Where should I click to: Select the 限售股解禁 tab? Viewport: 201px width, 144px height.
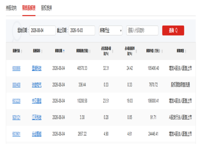click(x=29, y=8)
